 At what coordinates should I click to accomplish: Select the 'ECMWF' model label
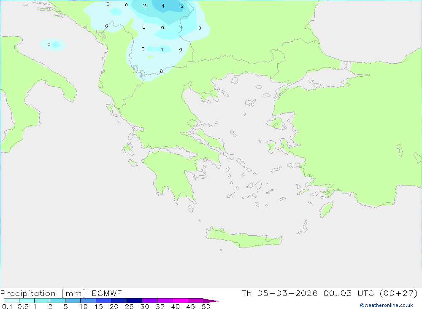pyautogui.click(x=107, y=293)
